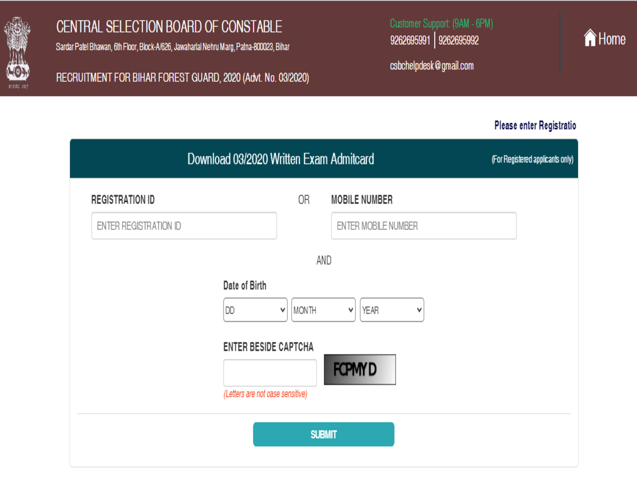Click support phone number 9262695992
This screenshot has width=637, height=478.
pyautogui.click(x=459, y=40)
